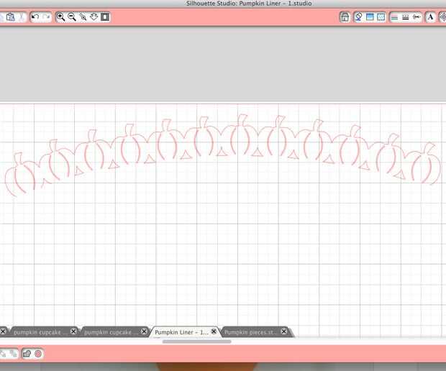This screenshot has width=446, height=371.
Task: Open the Fill Pattern icon
Action: 381,17
